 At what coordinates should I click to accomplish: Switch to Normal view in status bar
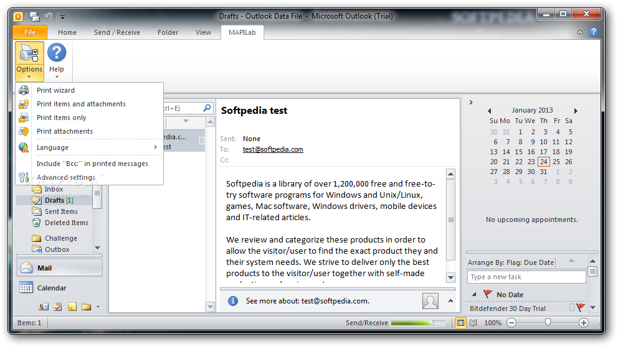coord(460,323)
